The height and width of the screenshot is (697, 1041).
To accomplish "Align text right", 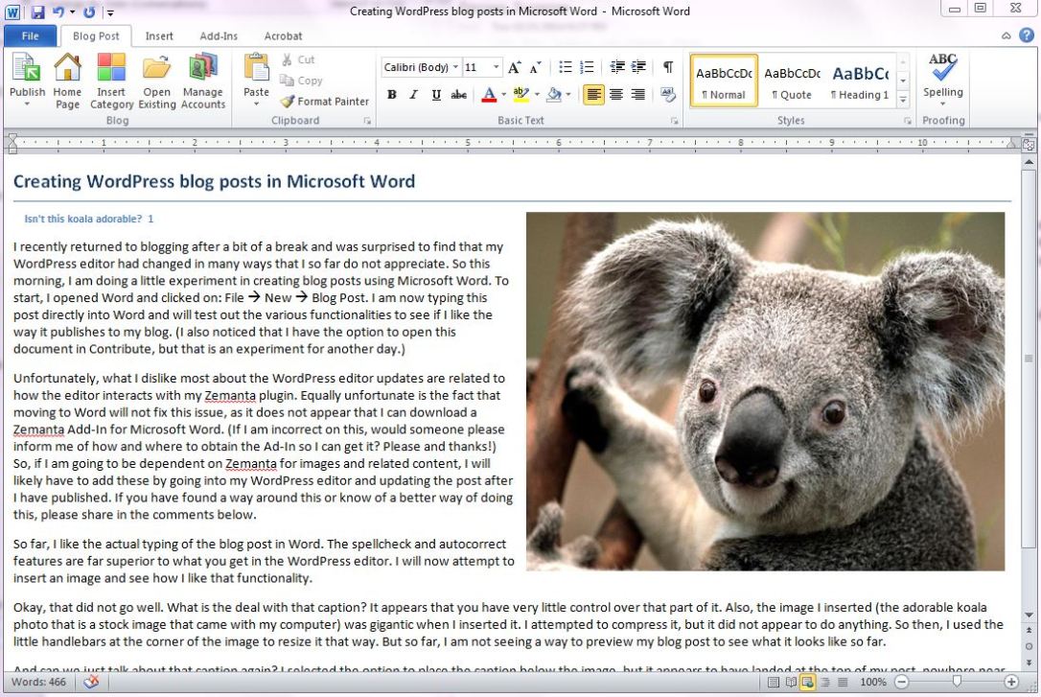I will pyautogui.click(x=638, y=95).
